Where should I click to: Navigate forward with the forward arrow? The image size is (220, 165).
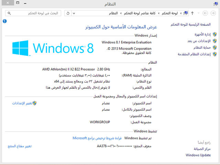click(213, 13)
